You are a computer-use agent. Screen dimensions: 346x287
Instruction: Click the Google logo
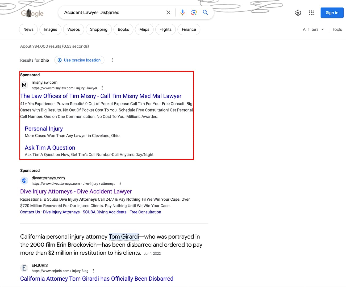(x=32, y=13)
